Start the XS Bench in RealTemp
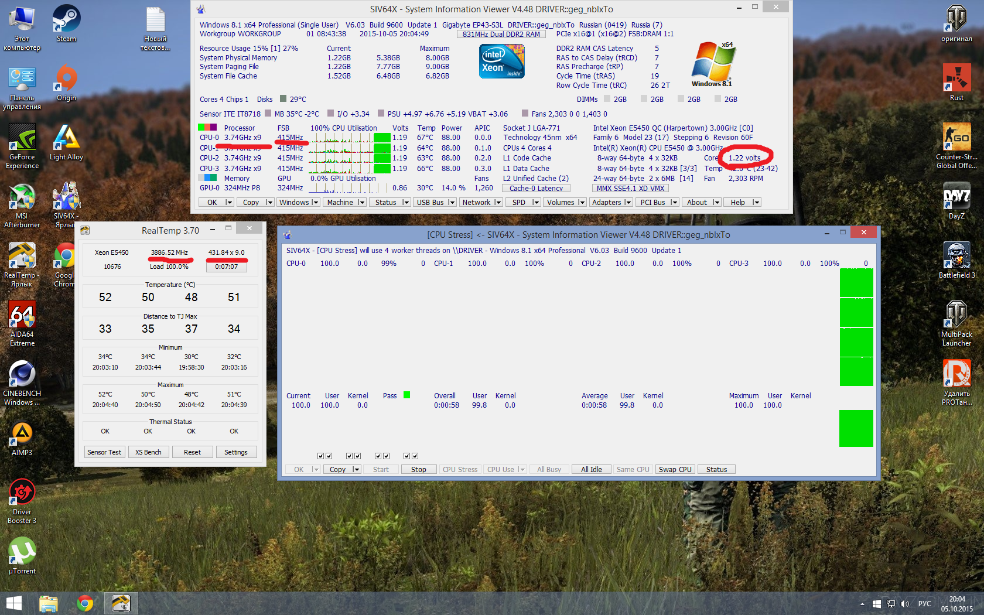Image resolution: width=984 pixels, height=615 pixels. tap(148, 452)
